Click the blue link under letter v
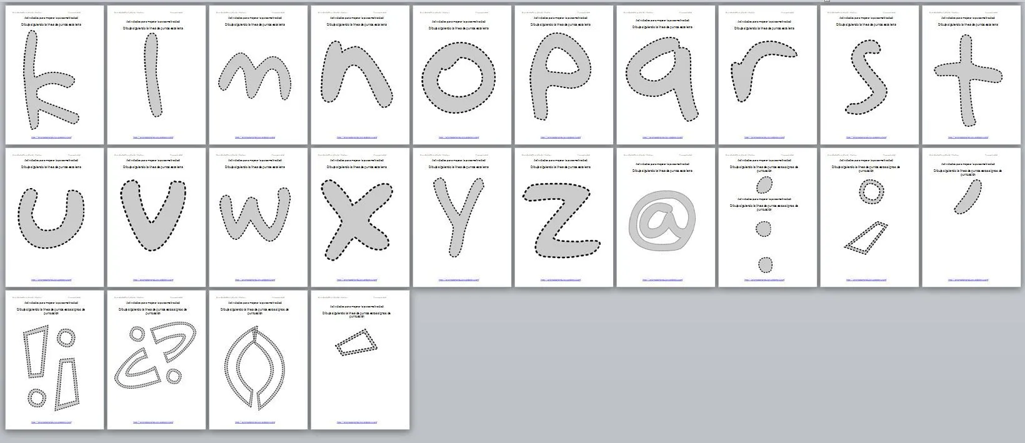 tap(153, 280)
